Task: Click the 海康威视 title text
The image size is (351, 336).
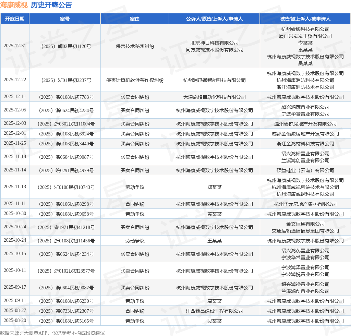Action: [x=14, y=5]
